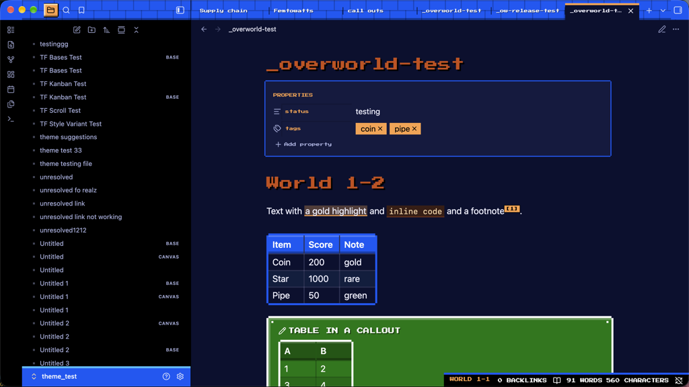This screenshot has width=689, height=387.
Task: Click the 0 backlinks status item
Action: pyautogui.click(x=522, y=380)
